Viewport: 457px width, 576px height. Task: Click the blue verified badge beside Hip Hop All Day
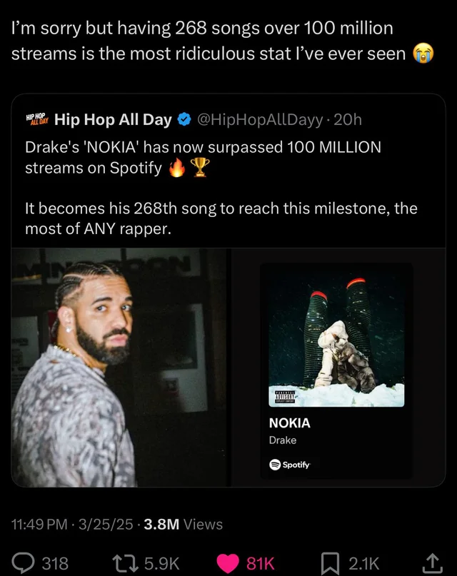click(184, 119)
